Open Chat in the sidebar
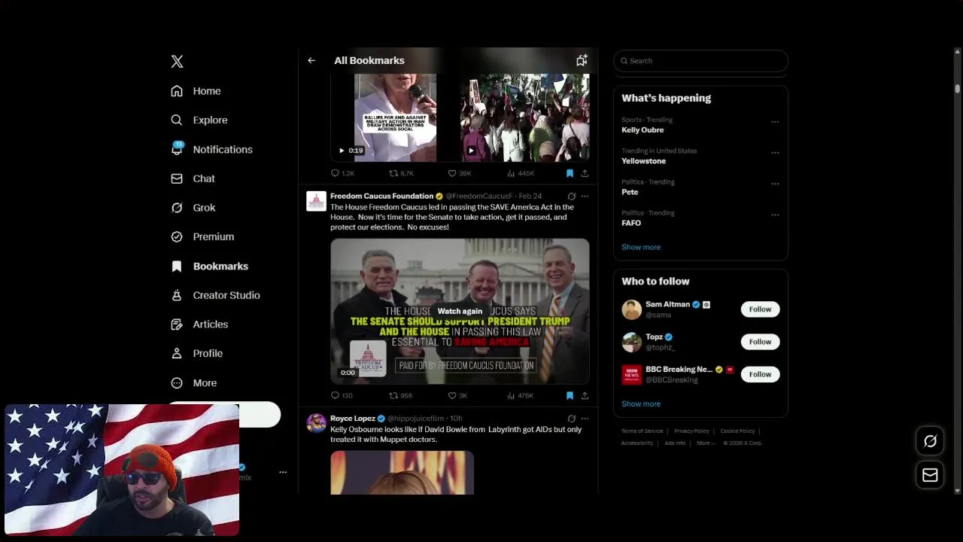 [x=193, y=179]
